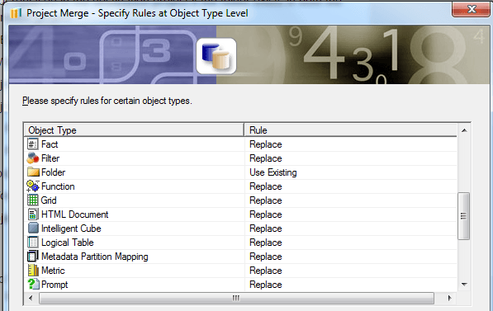Screen dimensions: 493x311
Task: Click the HTML Document icon
Action: click(x=33, y=214)
